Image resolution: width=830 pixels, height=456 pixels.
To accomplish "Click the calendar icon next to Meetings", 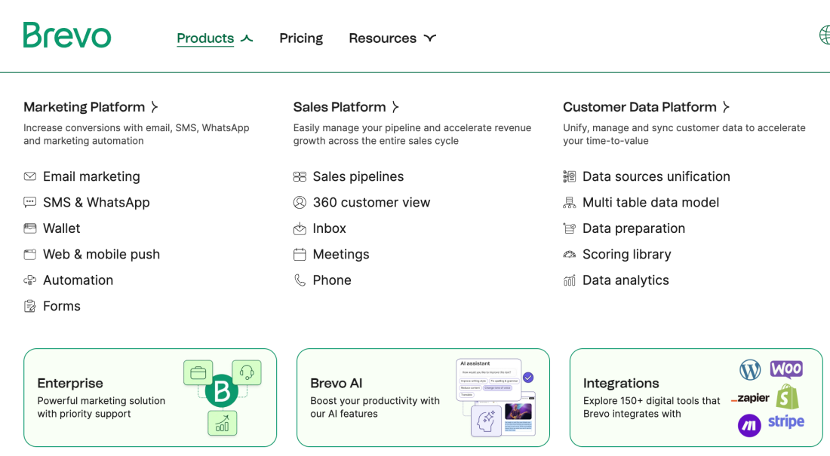I will (300, 255).
